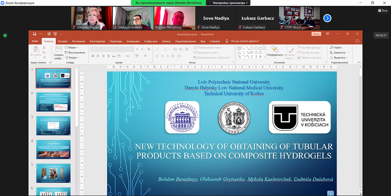391x196 pixels.
Task: Select the star shape in shapes gallery
Action: [x=260, y=56]
